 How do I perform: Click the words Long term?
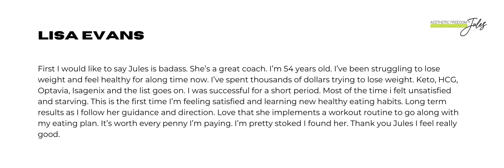443,102
